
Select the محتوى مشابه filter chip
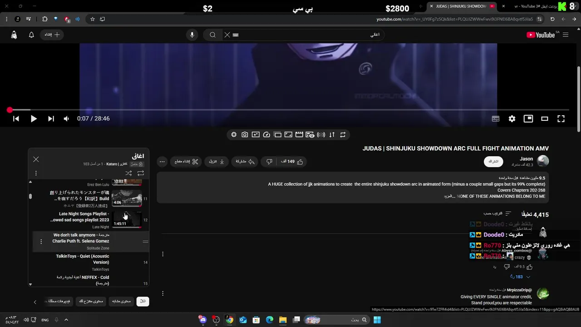coord(121,302)
